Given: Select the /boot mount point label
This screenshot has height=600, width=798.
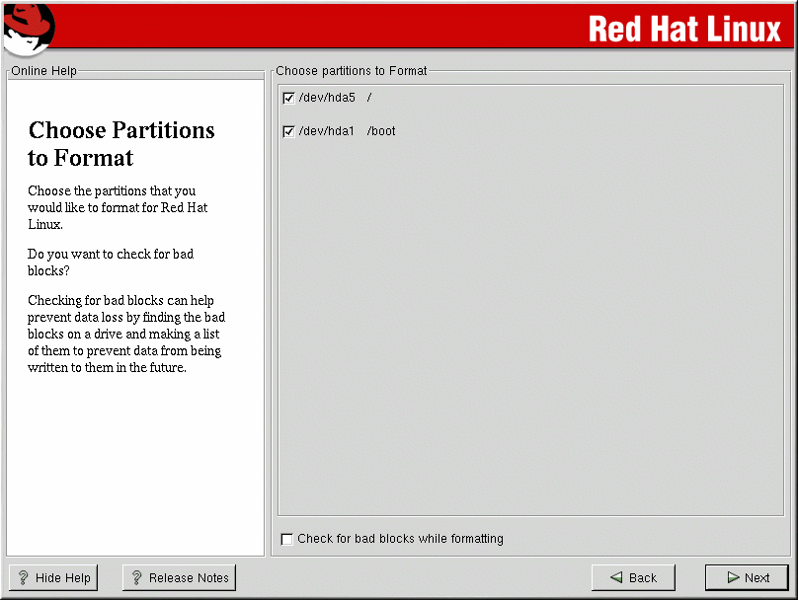Looking at the screenshot, I should click(381, 131).
